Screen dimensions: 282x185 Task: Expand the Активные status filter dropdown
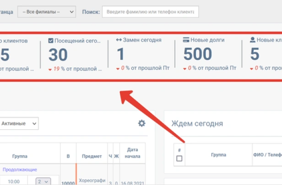click(x=19, y=123)
